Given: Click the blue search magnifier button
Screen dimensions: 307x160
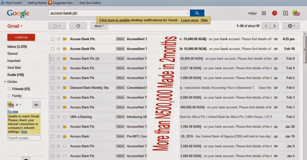Looking at the screenshot, I should [197, 13].
